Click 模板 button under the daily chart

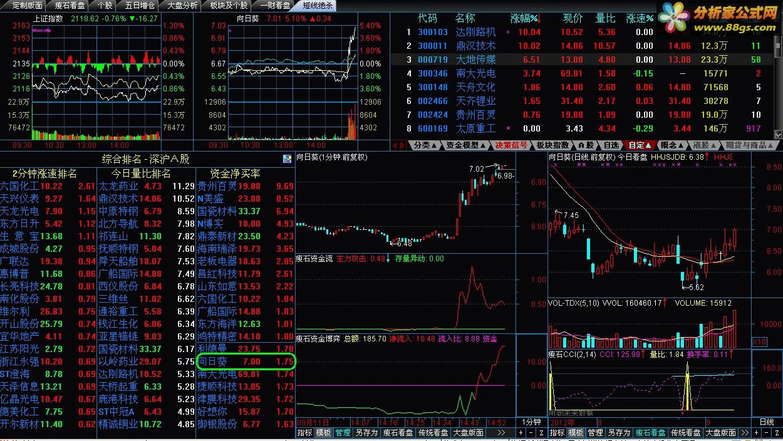point(576,433)
